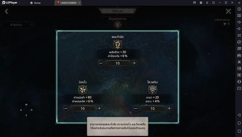Open the scissors screenshot tool
This screenshot has width=242, height=137.
[239, 62]
